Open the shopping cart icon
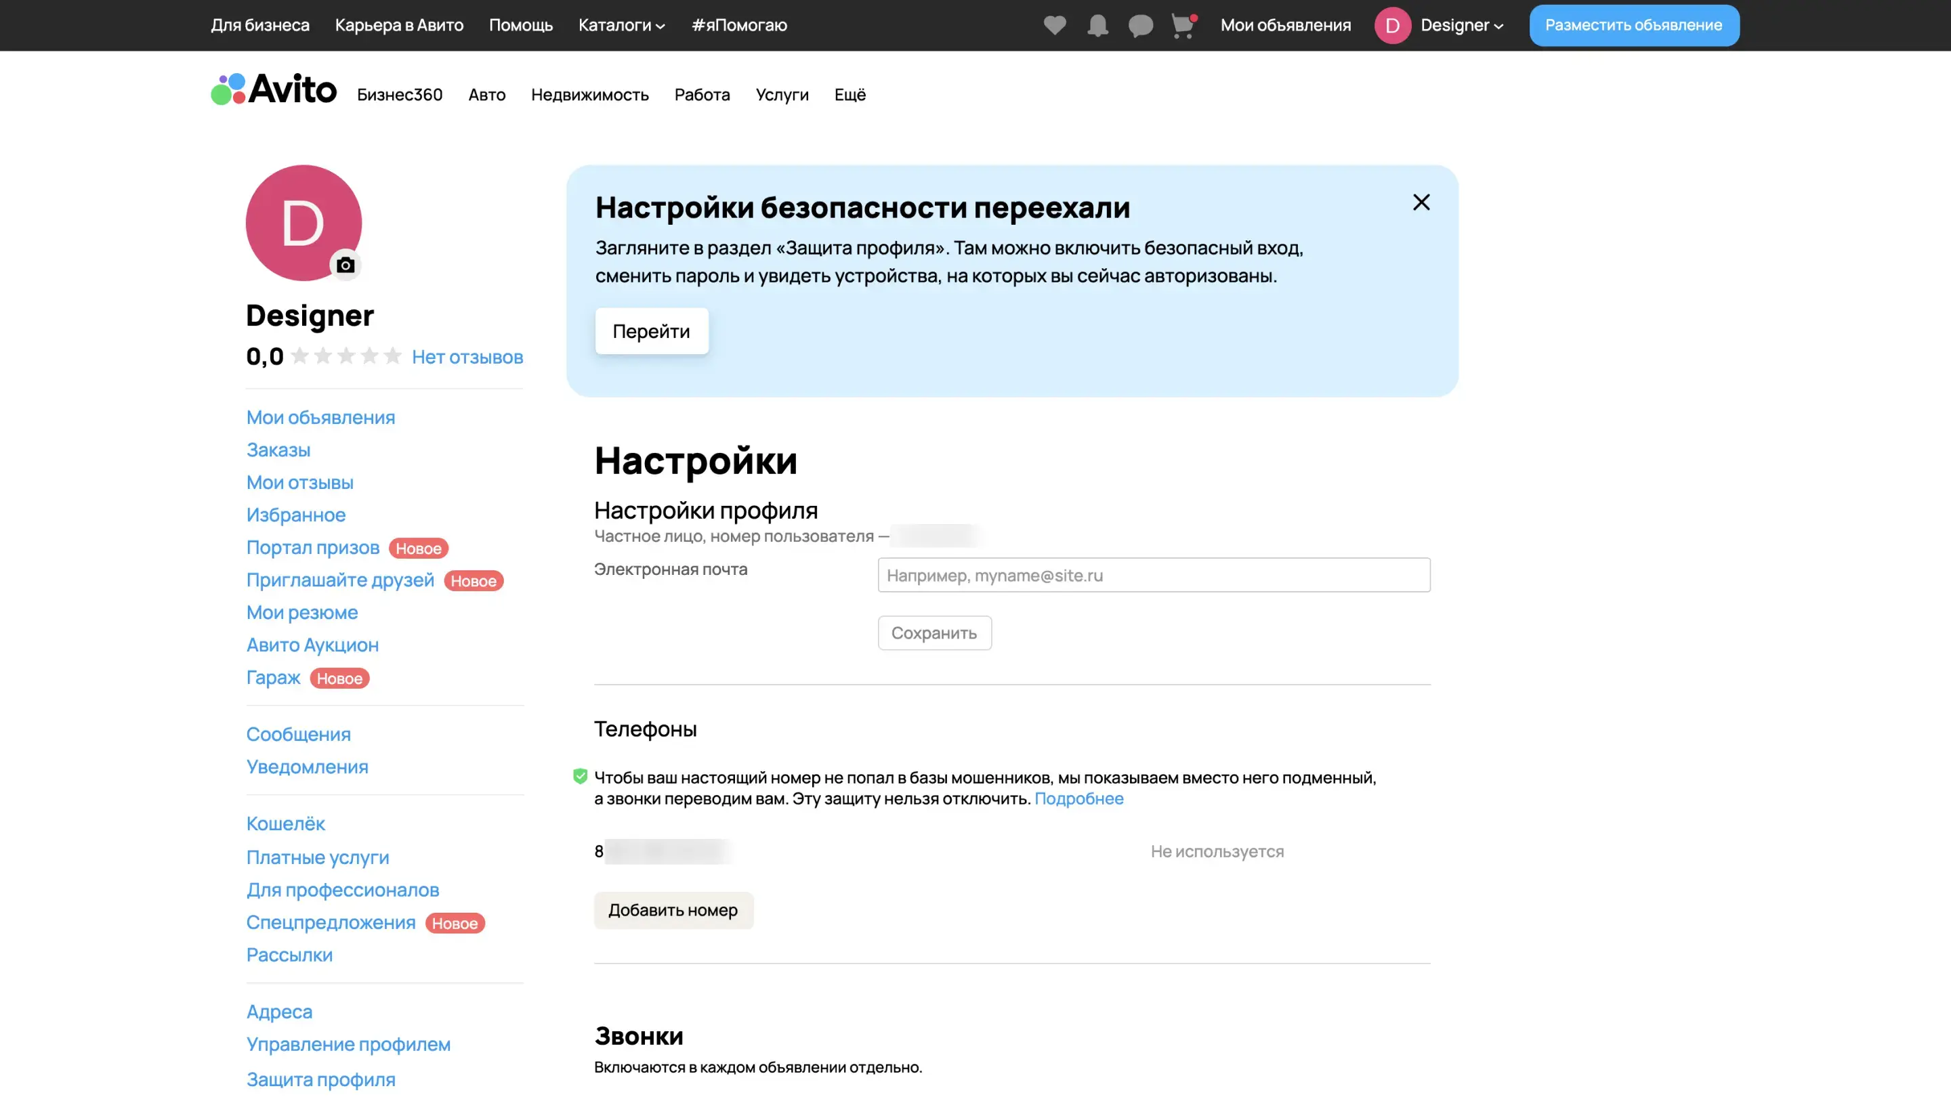Viewport: 1951px width, 1097px height. [1182, 26]
